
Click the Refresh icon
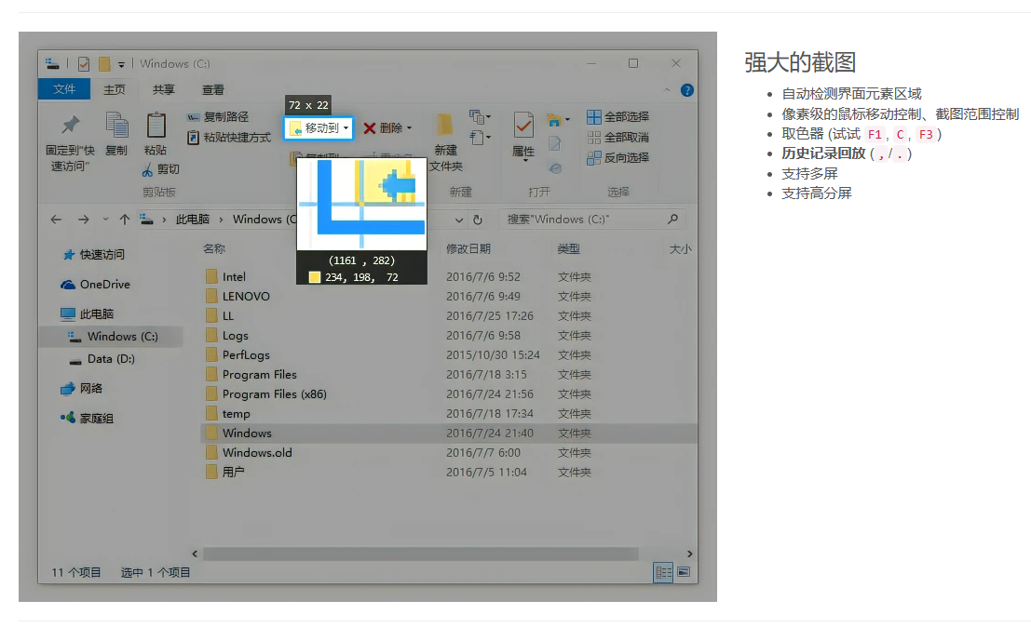tap(478, 220)
